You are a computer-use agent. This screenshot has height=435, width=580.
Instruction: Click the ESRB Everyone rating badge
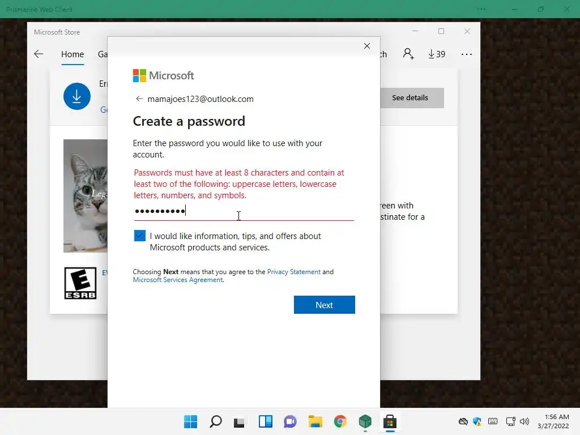[x=80, y=283]
